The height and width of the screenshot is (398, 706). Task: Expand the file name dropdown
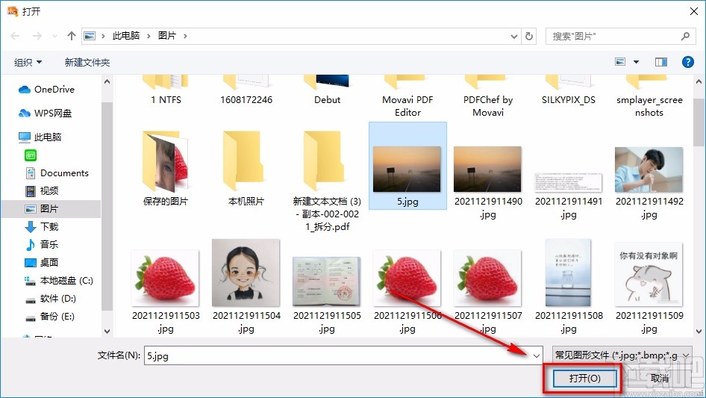point(537,355)
